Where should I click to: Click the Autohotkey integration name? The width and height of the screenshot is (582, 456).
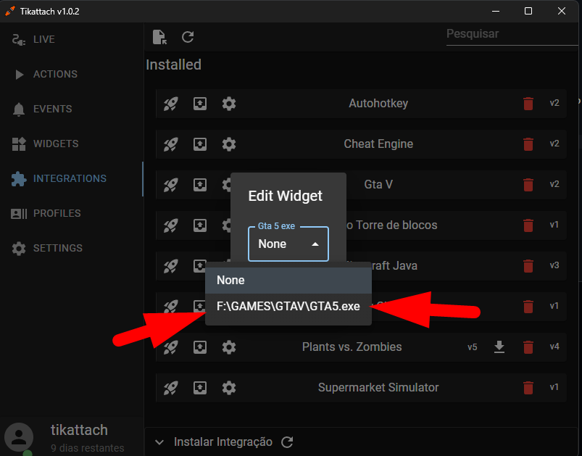[x=378, y=103]
